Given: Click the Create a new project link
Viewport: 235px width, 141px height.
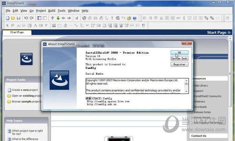Looking at the screenshot, I should click(x=25, y=90).
